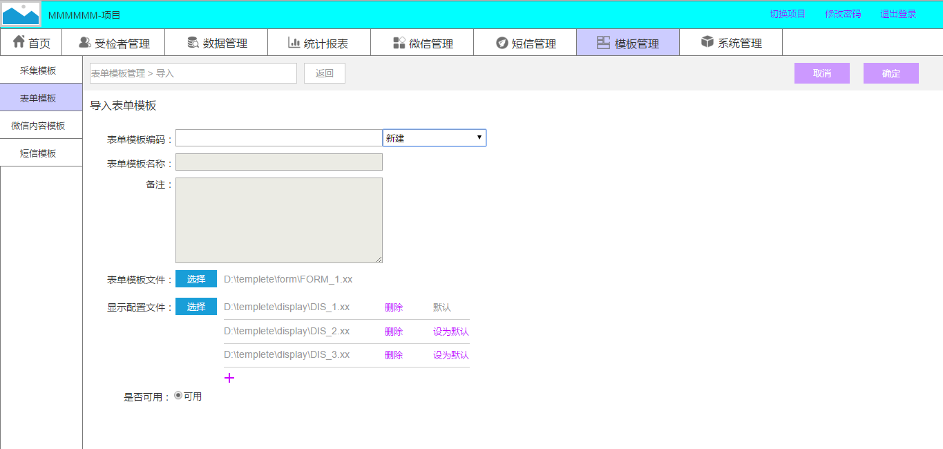Click the 表单模板编码 input field

click(x=278, y=138)
